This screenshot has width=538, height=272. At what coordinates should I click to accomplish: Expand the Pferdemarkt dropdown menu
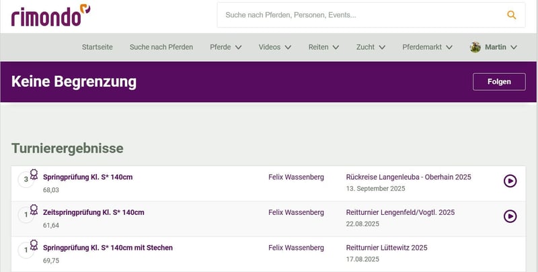point(427,47)
